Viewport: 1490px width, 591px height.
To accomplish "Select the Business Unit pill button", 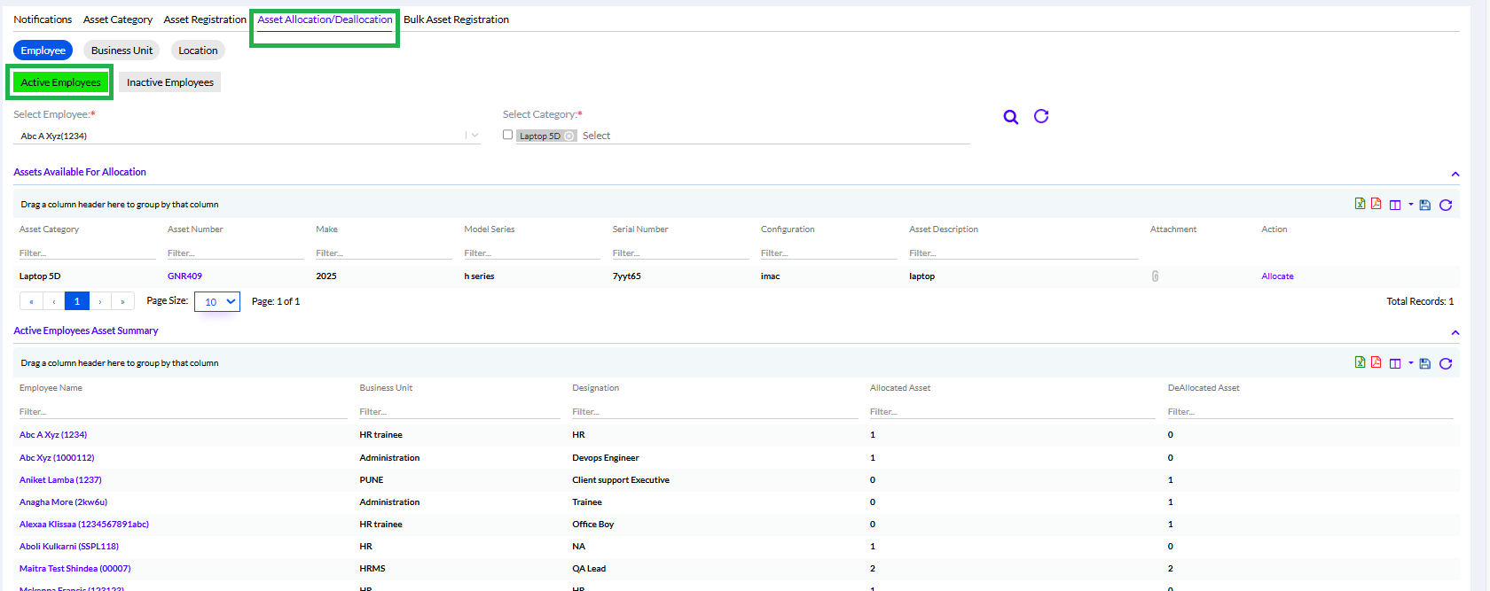I will click(122, 51).
